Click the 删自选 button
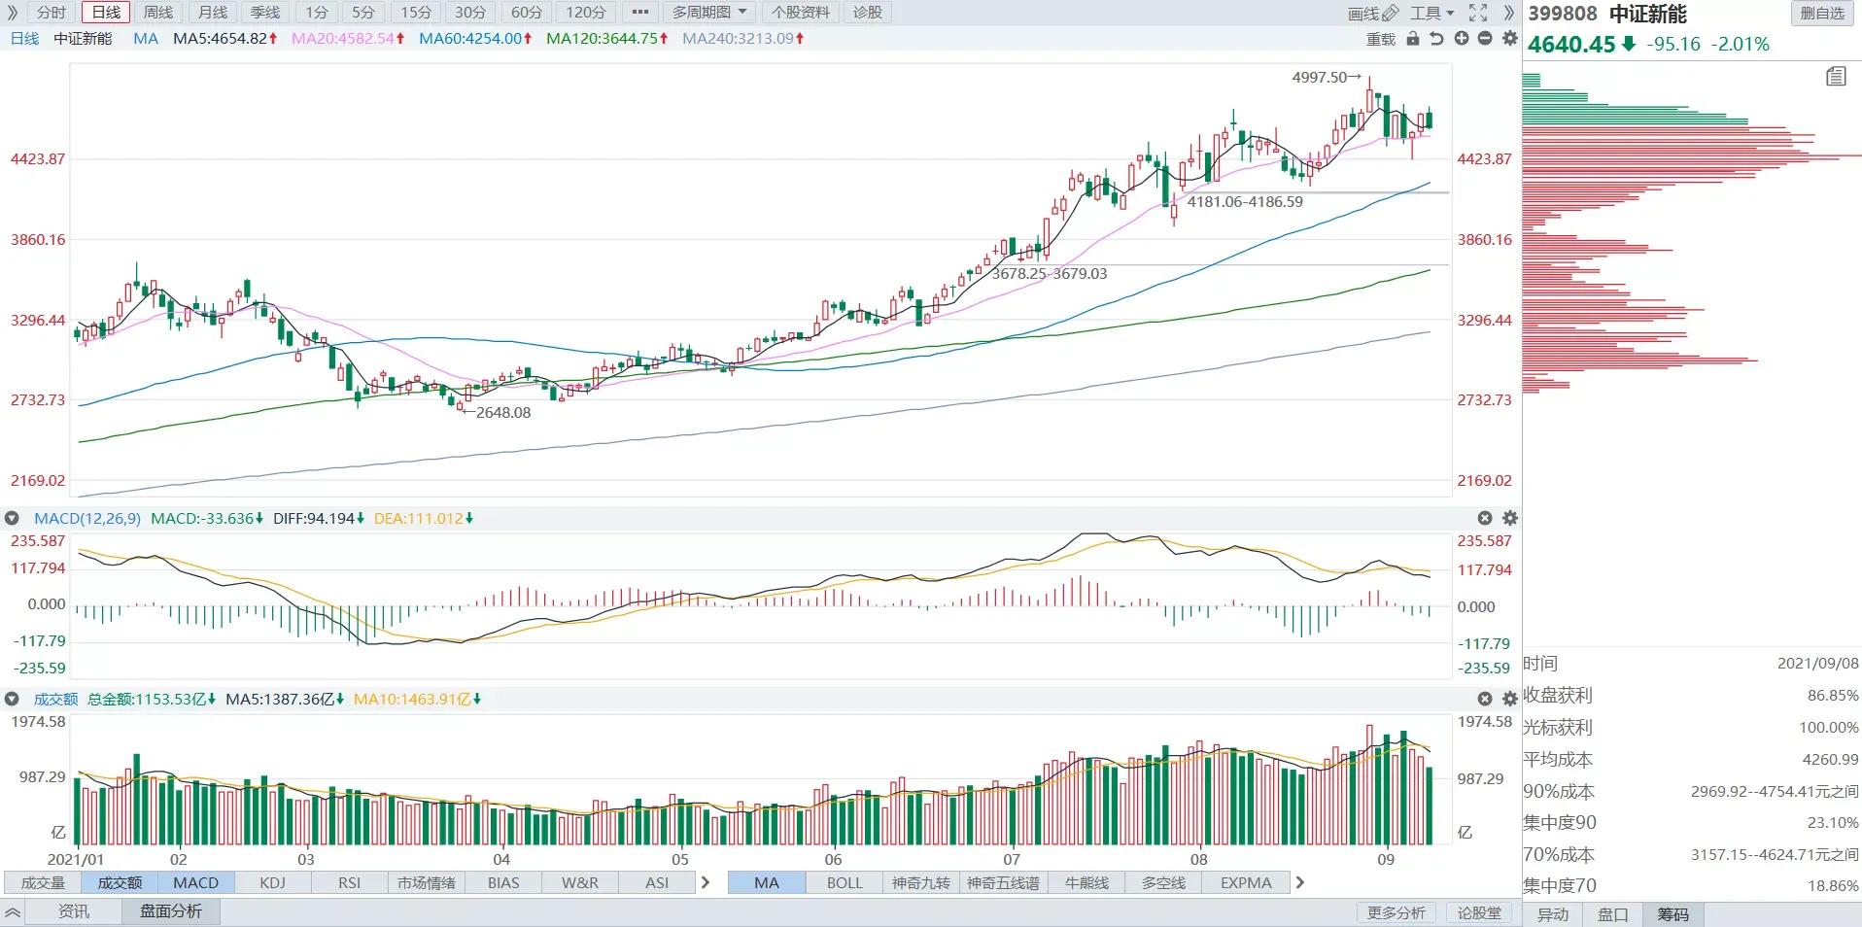 coord(1822,14)
